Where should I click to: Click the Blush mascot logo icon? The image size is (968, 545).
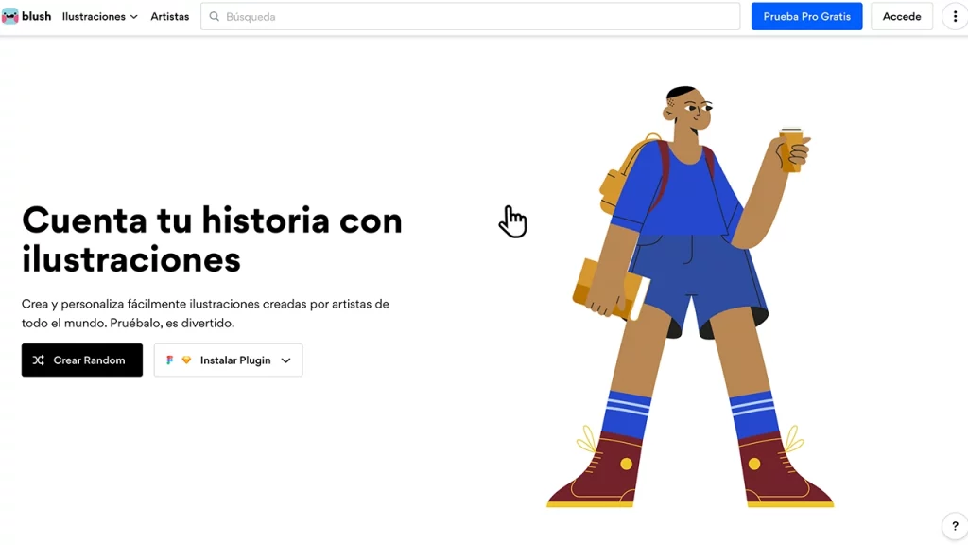point(10,16)
